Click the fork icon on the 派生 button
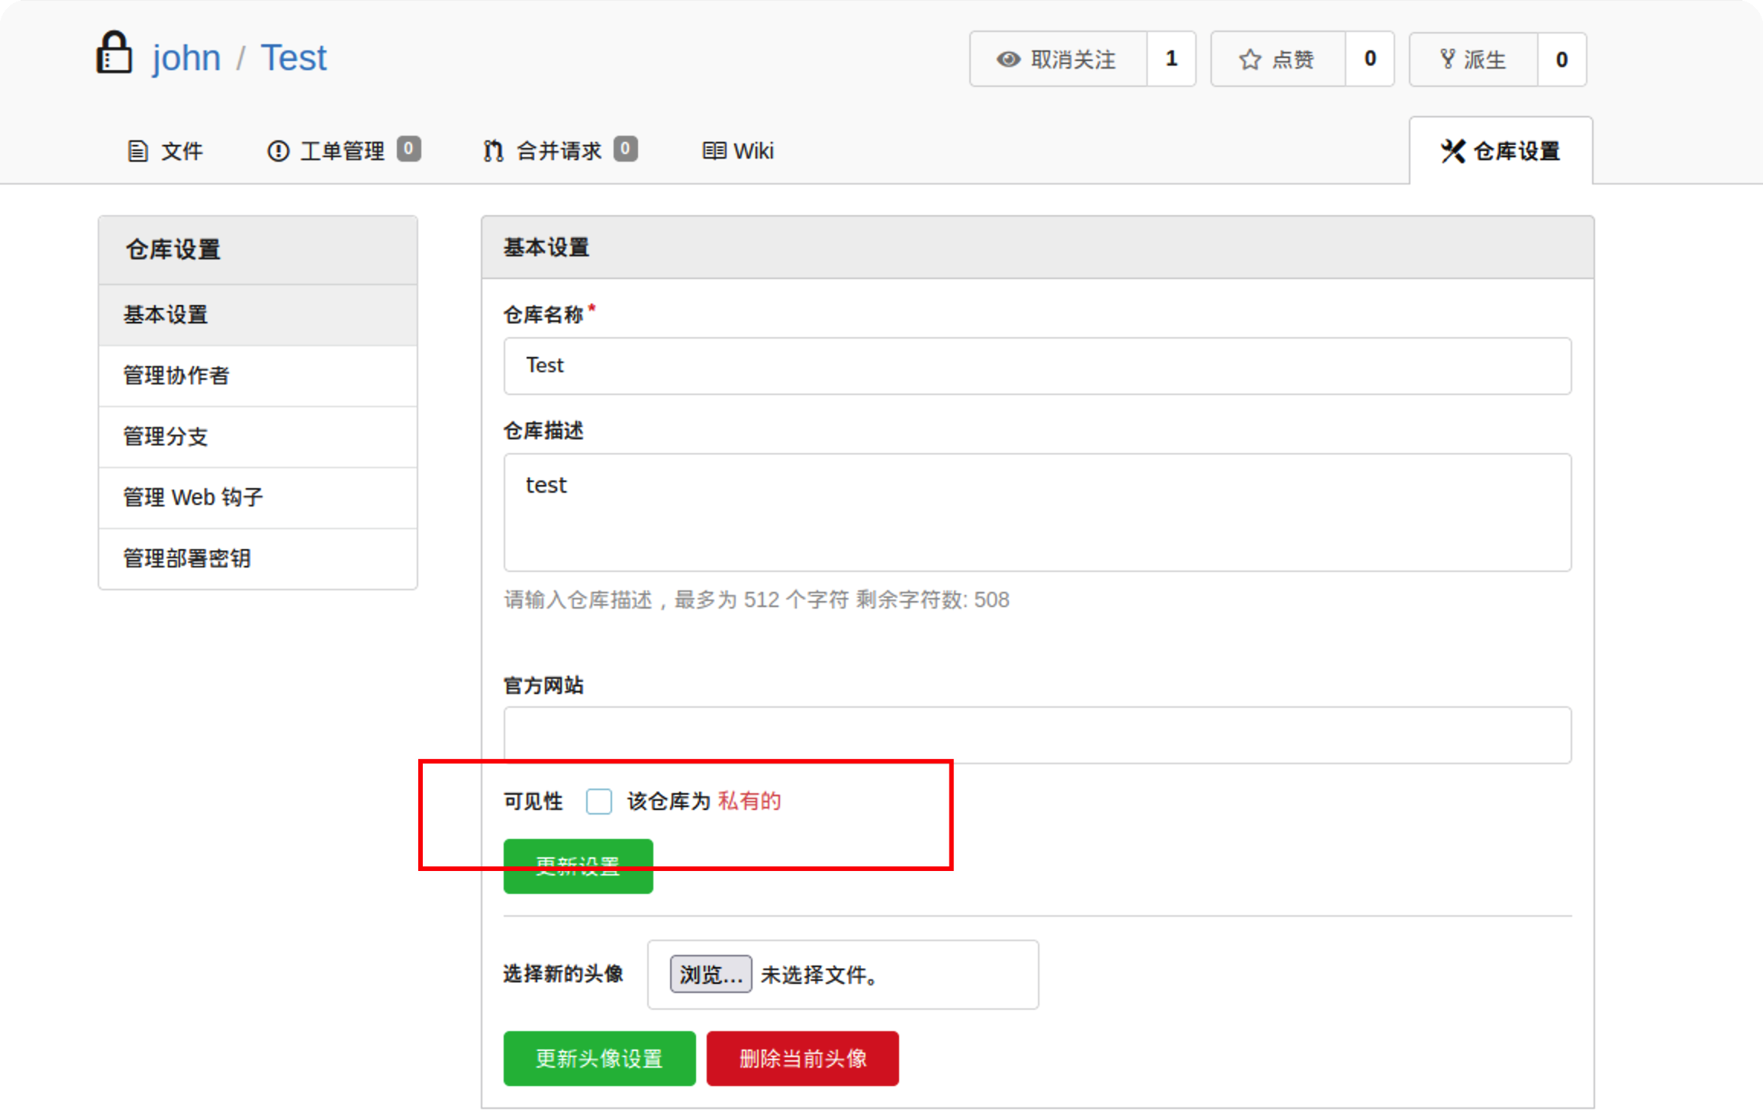 (x=1447, y=59)
